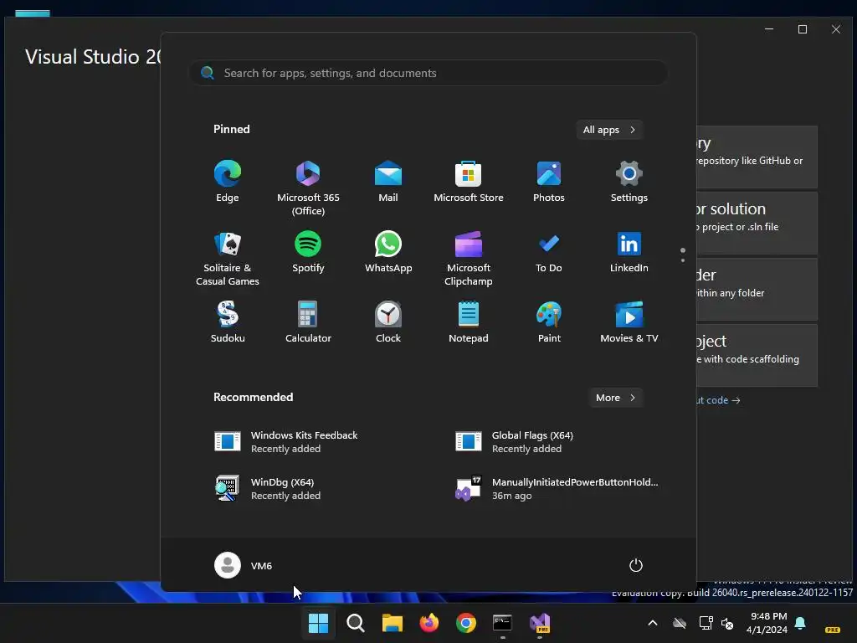Switch to the terminal window on taskbar
The height and width of the screenshot is (643, 857).
pyautogui.click(x=502, y=623)
